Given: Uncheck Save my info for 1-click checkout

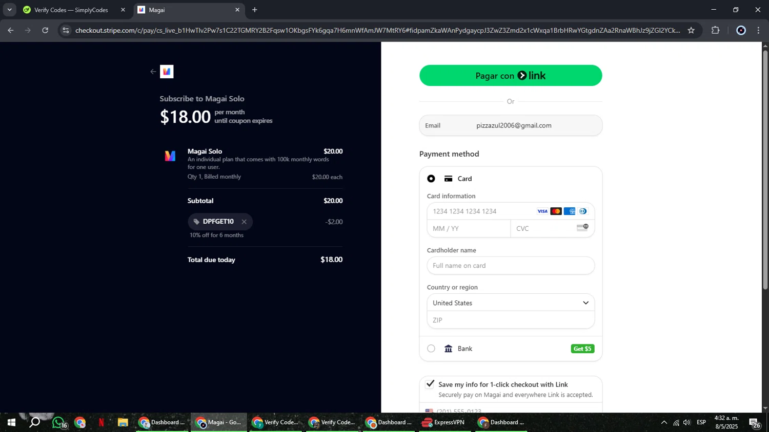Looking at the screenshot, I should pyautogui.click(x=430, y=384).
